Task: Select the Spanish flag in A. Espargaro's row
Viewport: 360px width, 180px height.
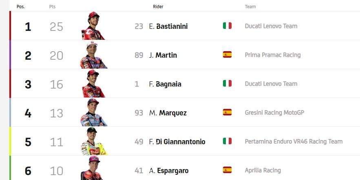Action: [x=227, y=170]
